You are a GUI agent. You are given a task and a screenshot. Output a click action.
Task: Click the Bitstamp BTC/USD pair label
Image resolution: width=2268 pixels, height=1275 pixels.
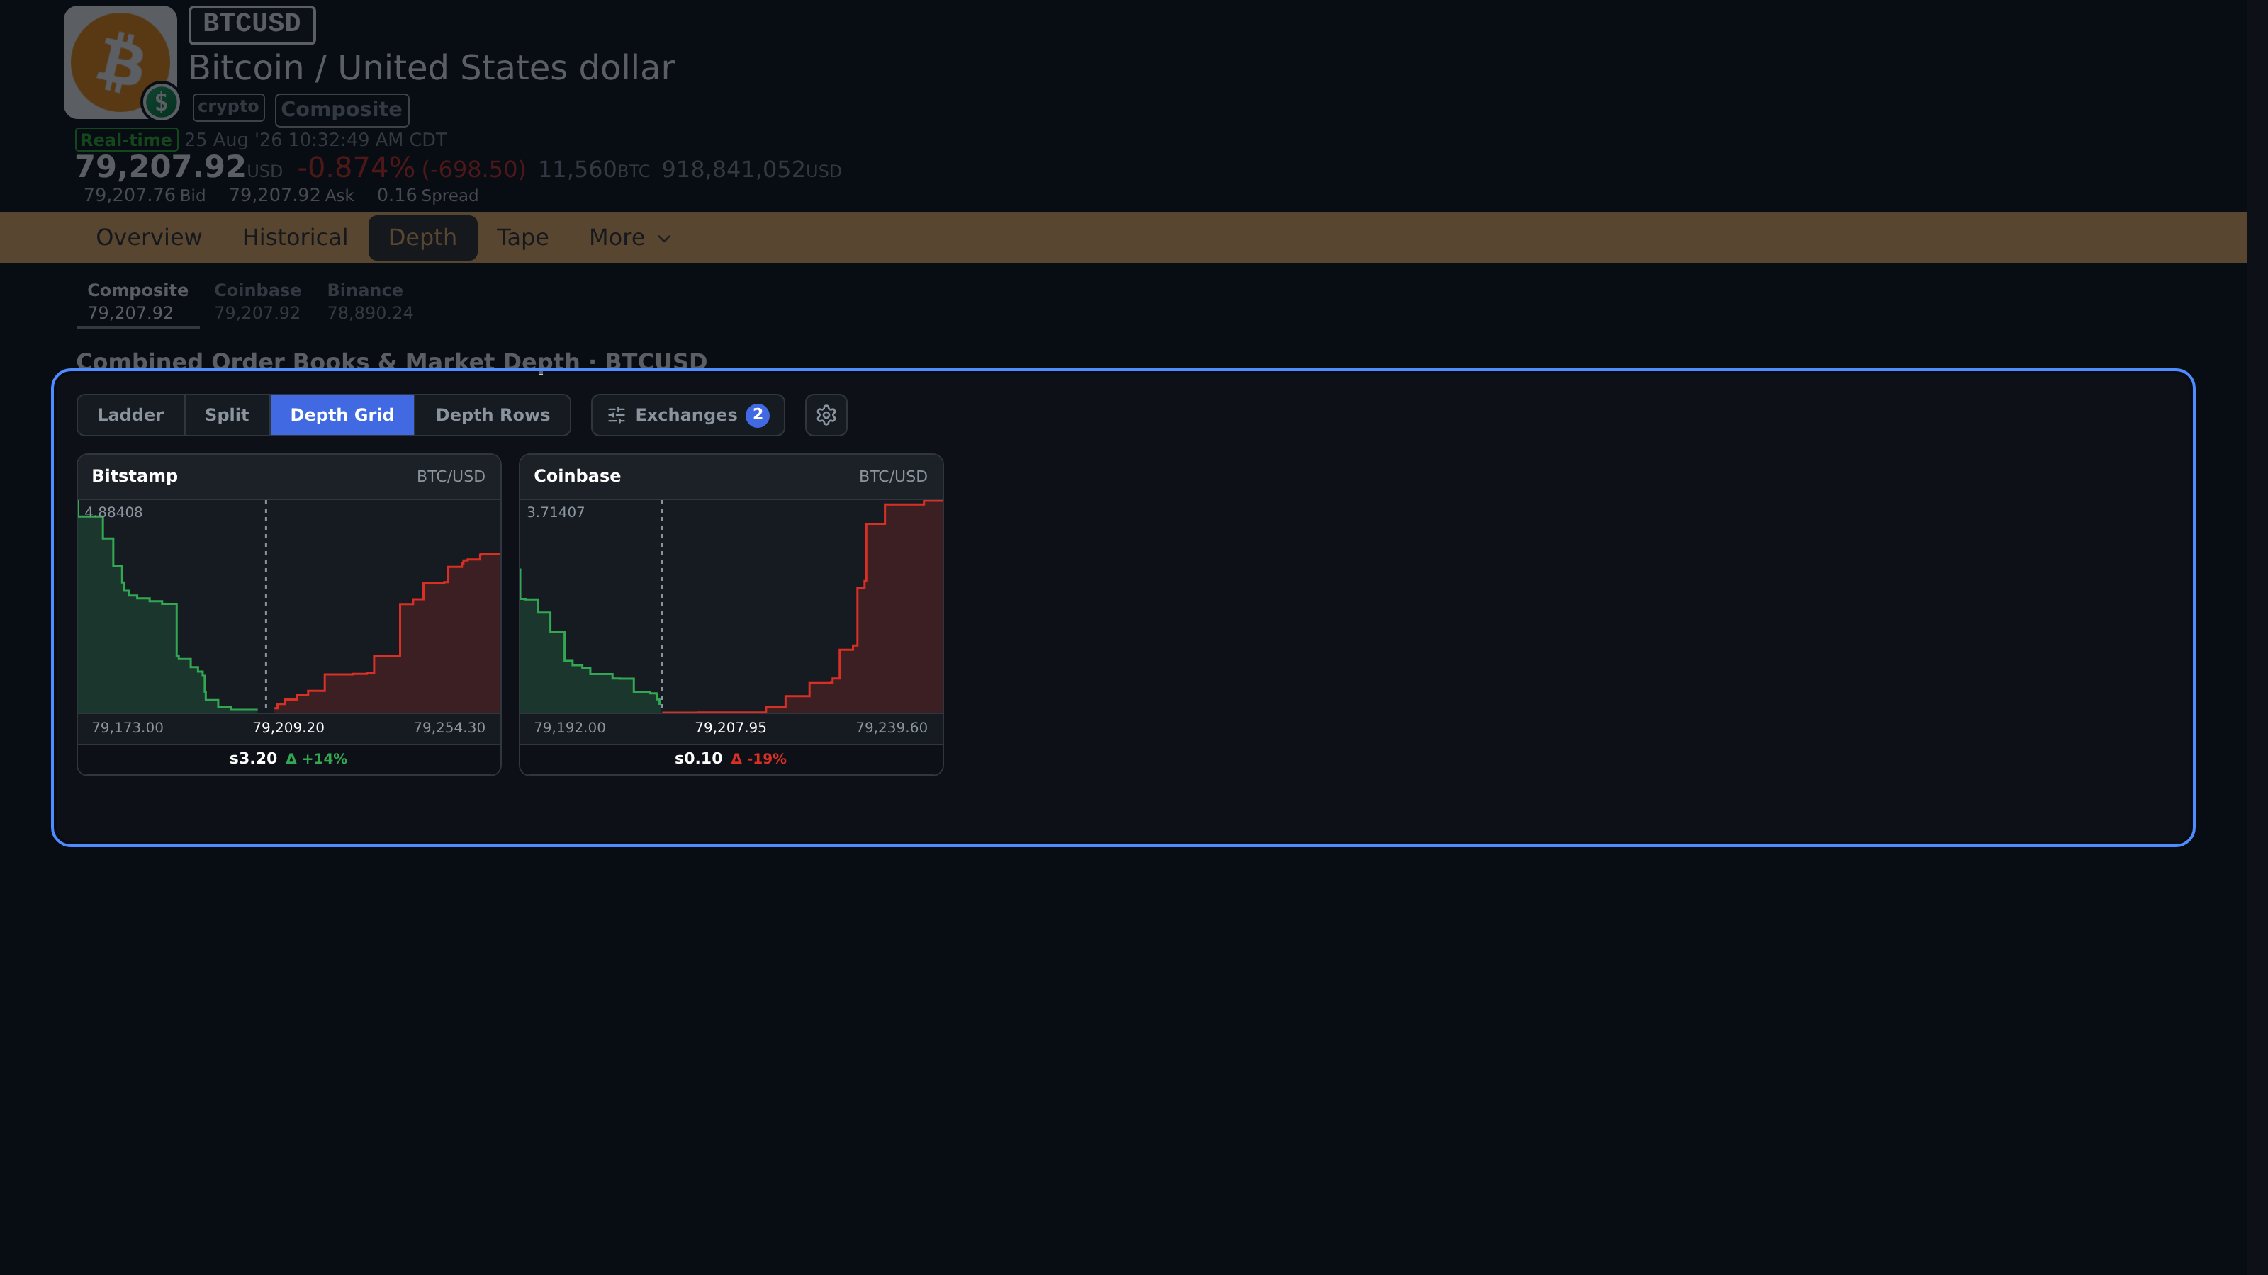(x=451, y=476)
